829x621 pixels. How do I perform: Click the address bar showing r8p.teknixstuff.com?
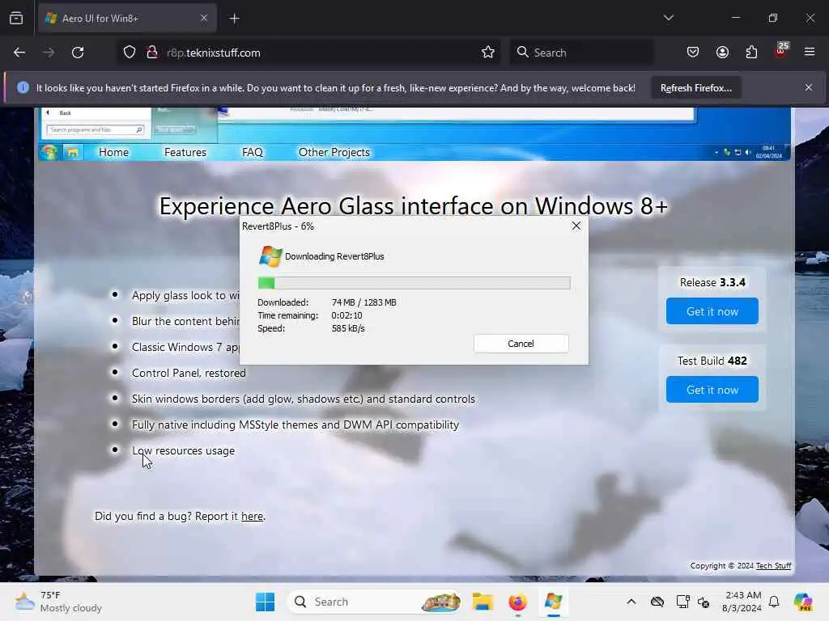tap(307, 53)
